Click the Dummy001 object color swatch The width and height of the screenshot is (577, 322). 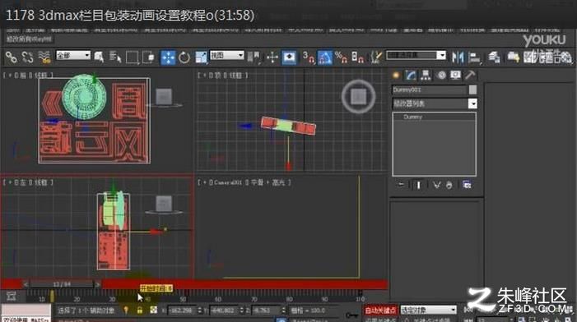pyautogui.click(x=472, y=90)
